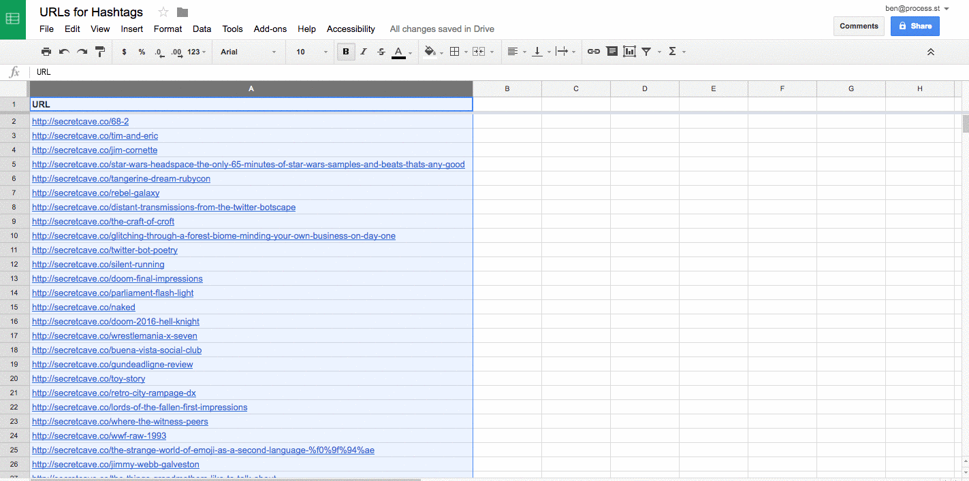The image size is (969, 481).
Task: Open the fill color picker
Action: [433, 52]
